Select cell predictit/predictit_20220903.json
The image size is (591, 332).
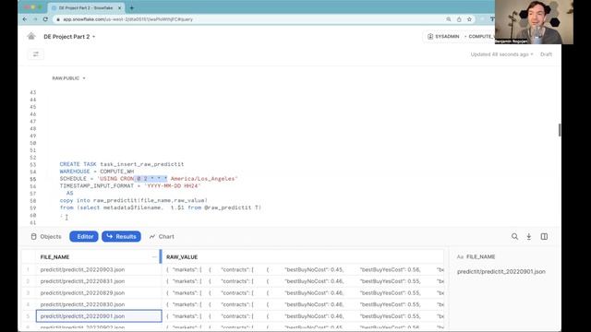coord(99,269)
